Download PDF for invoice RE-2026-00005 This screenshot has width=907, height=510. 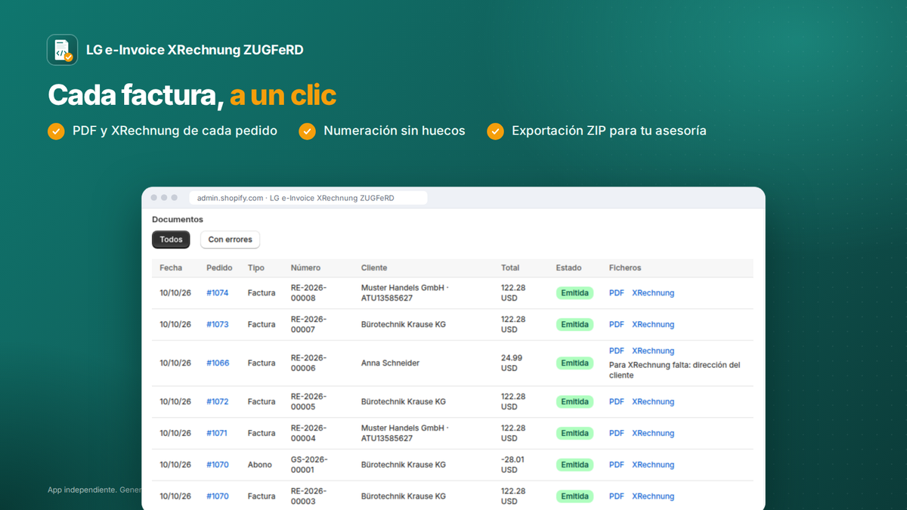pos(617,402)
